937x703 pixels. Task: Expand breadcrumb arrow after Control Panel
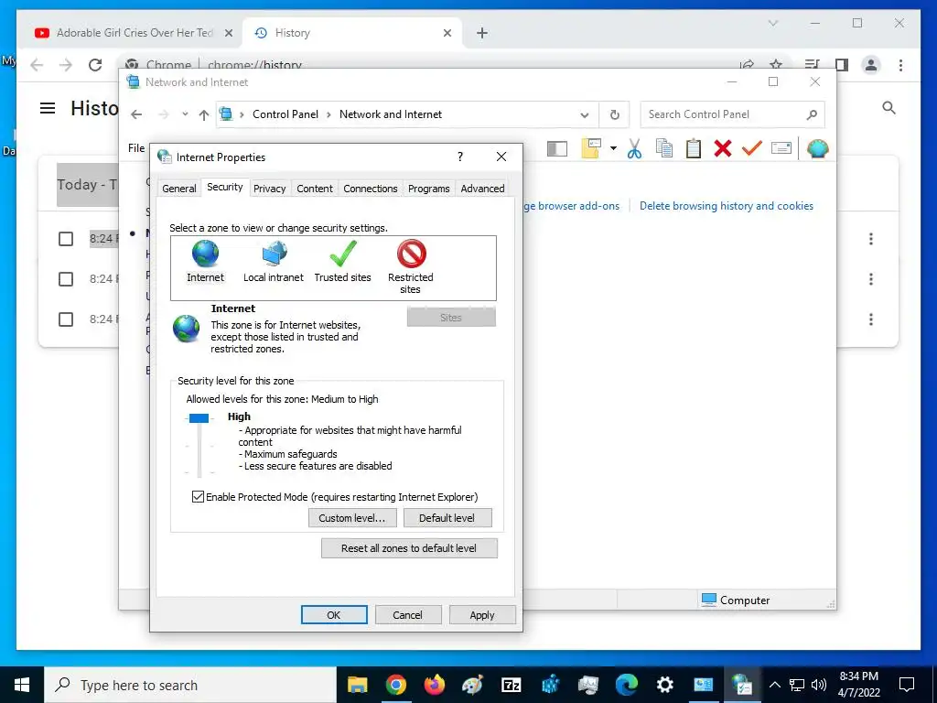[x=328, y=114]
